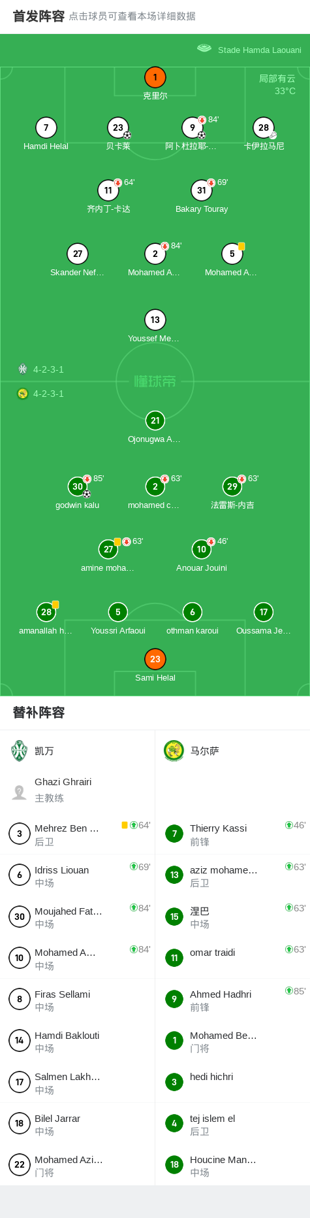Tap Hamdi Helal number 7 defender
This screenshot has height=1218, width=310.
pyautogui.click(x=46, y=128)
